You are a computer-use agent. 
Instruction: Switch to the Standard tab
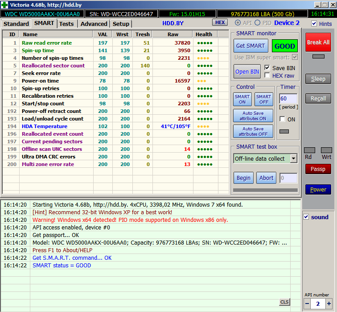16,24
